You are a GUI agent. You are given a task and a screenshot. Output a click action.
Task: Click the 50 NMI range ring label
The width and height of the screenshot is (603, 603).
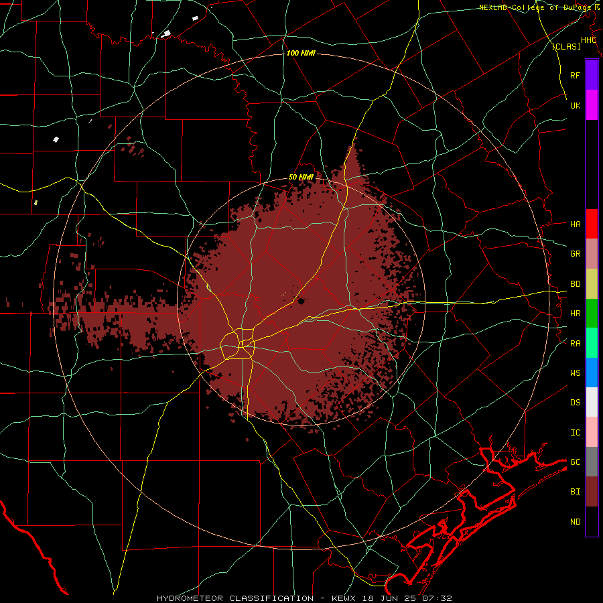301,177
